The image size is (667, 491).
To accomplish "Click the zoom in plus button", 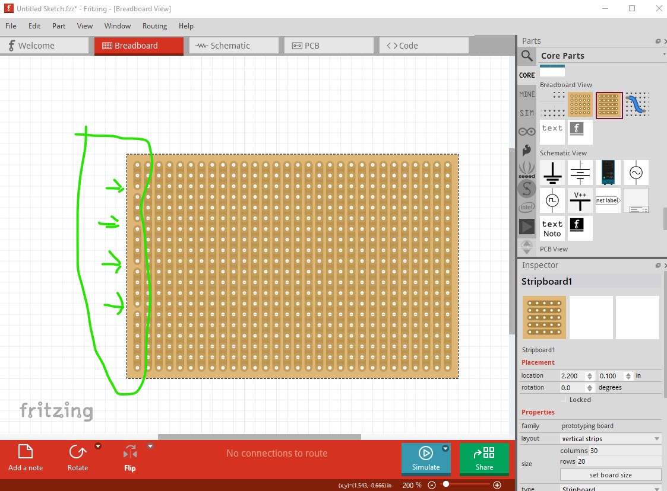I will coord(497,485).
